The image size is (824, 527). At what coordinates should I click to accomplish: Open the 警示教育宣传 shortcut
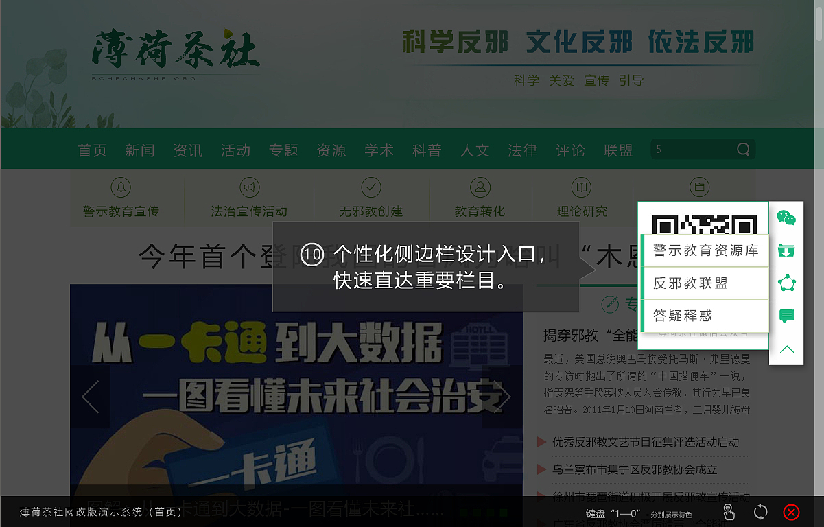point(121,211)
